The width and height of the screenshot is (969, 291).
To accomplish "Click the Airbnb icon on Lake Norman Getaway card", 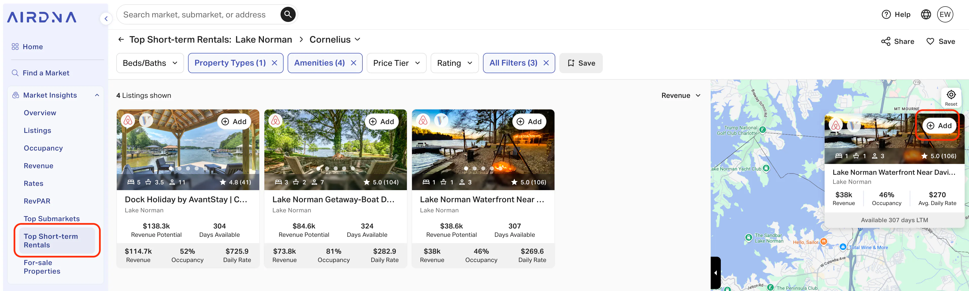I will click(275, 121).
